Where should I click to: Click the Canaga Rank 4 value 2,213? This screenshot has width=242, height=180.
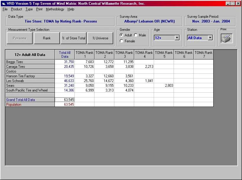[x=144, y=67]
